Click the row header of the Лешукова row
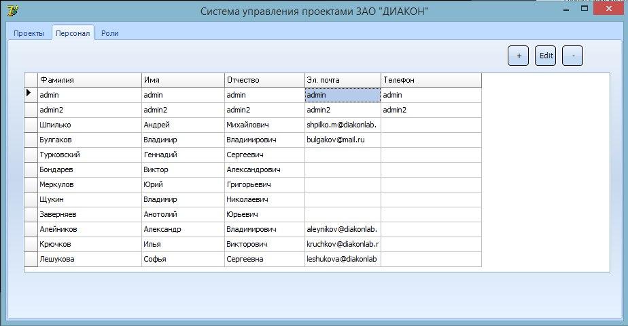This screenshot has height=326, width=628. (31, 259)
